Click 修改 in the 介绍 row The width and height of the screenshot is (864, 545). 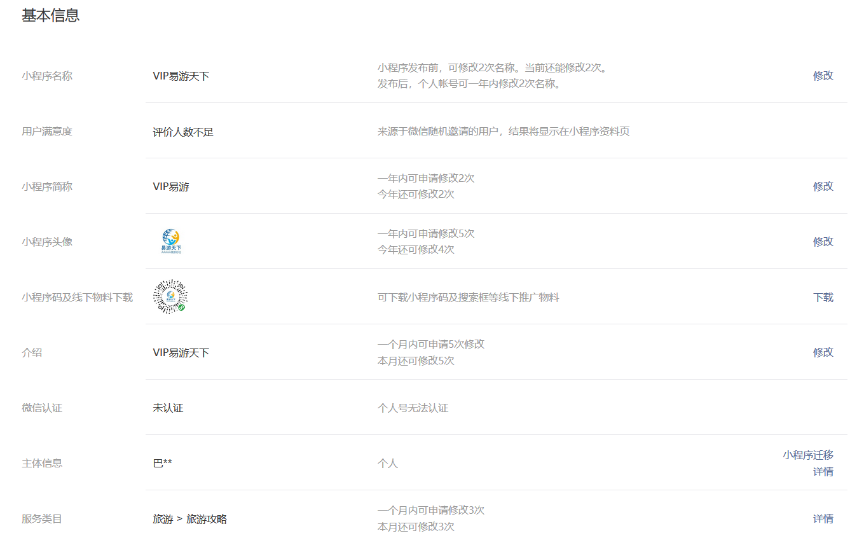(x=823, y=352)
